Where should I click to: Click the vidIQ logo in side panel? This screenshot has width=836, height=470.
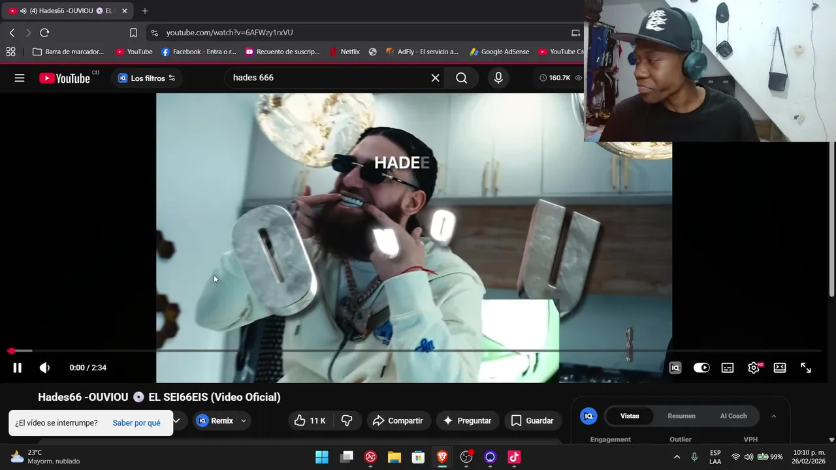point(588,416)
